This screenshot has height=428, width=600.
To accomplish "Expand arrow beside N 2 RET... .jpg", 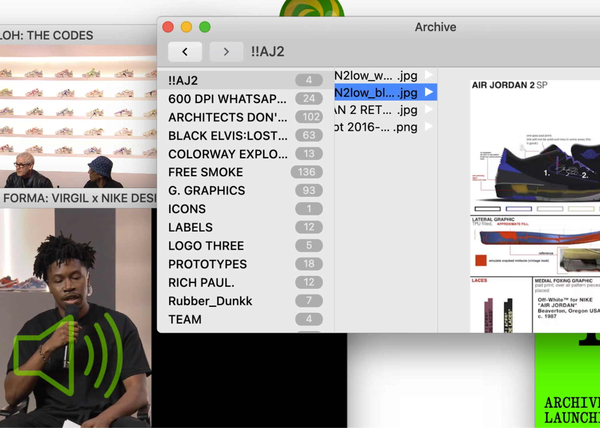I will 429,109.
